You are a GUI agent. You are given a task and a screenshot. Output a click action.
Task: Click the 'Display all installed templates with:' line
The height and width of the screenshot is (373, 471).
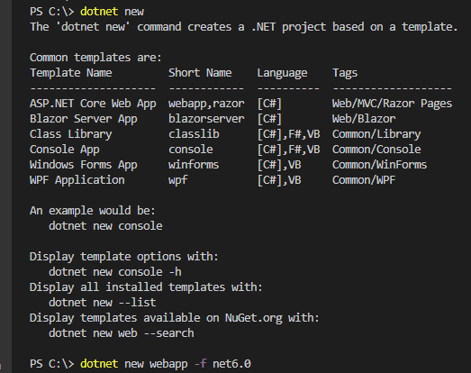[x=146, y=287]
